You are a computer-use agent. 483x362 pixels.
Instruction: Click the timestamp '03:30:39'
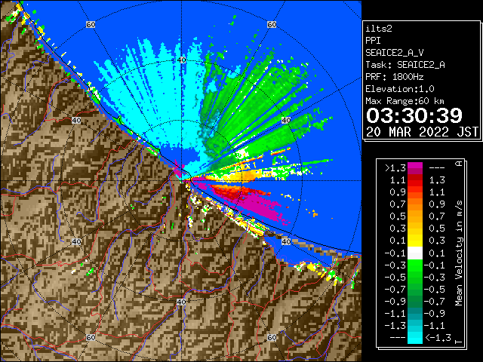[x=414, y=115]
